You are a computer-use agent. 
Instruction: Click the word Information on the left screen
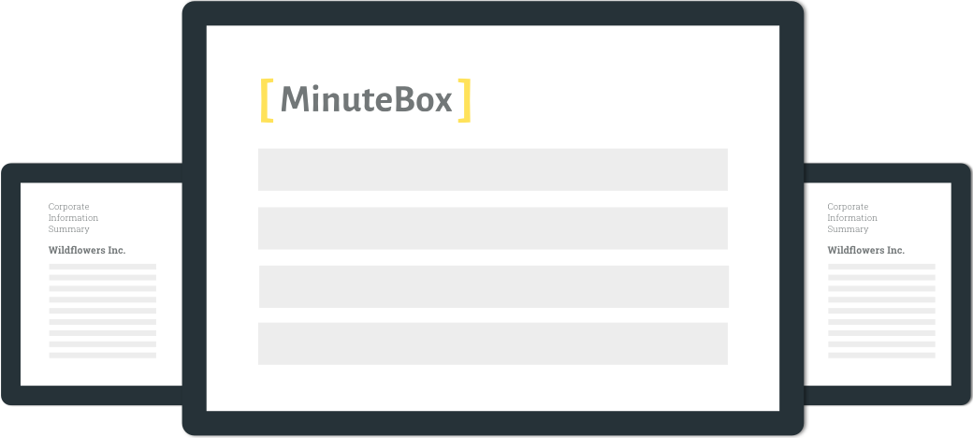point(73,218)
